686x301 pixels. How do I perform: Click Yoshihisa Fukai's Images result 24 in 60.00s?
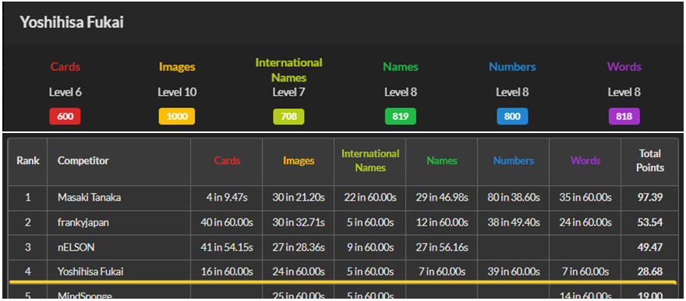tap(299, 271)
